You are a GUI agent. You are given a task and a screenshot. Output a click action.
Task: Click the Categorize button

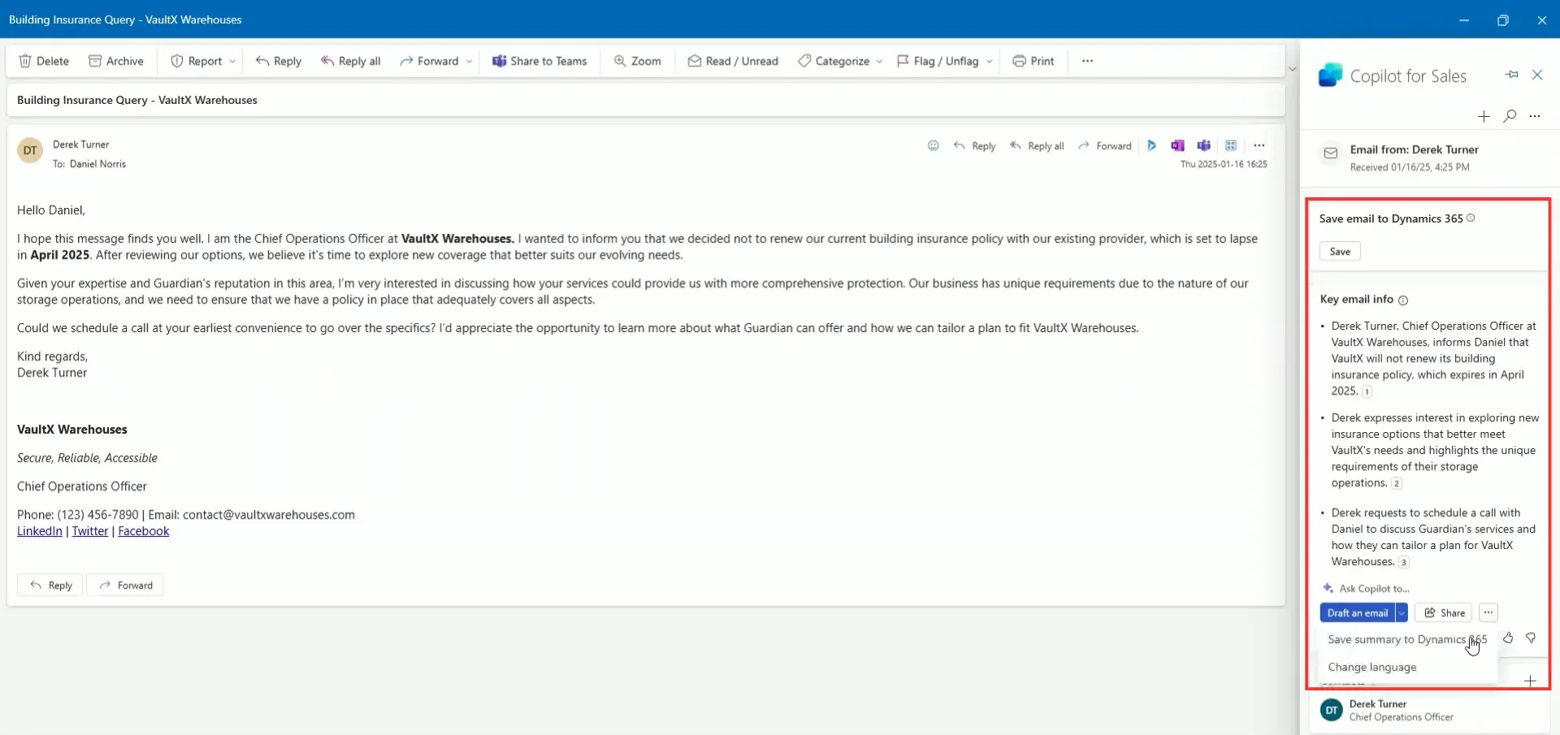pyautogui.click(x=834, y=61)
